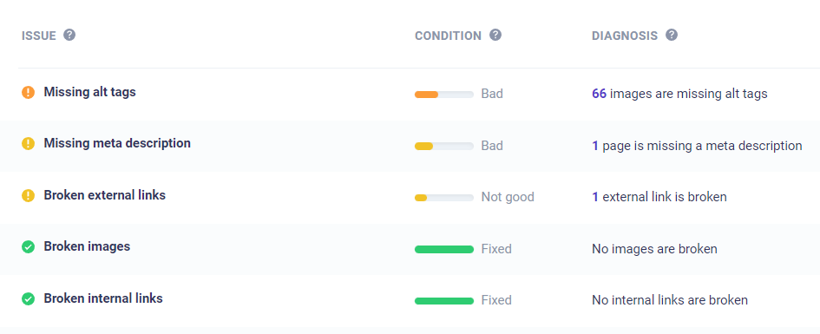The height and width of the screenshot is (334, 820).
Task: Click the green checkmark for Broken internal links
Action: coord(29,299)
